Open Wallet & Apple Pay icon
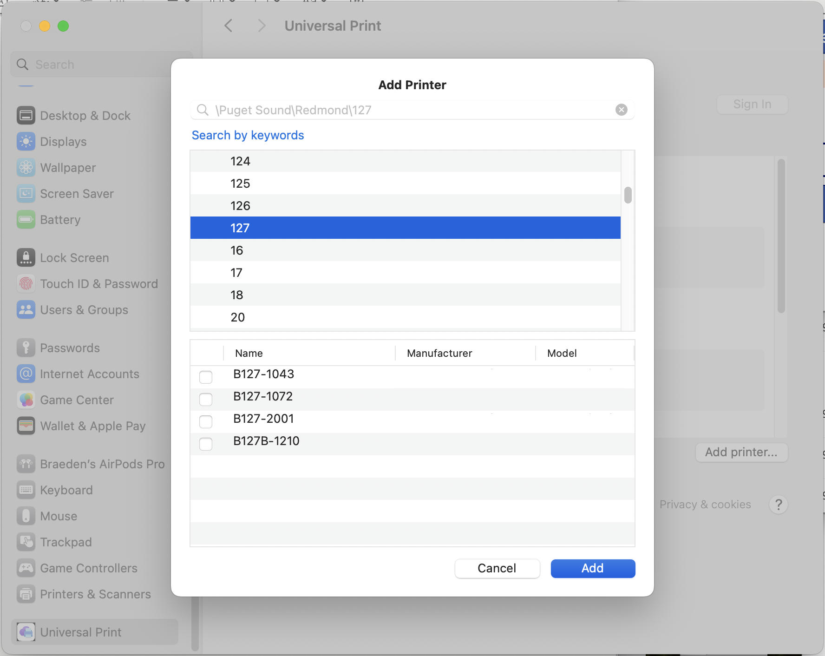This screenshot has width=825, height=656. (26, 426)
